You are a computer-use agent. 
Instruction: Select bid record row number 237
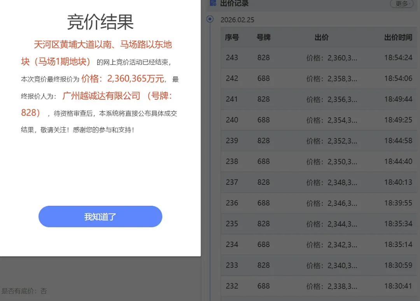coord(319,182)
